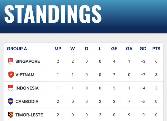Viewport: 167px width, 121px height.
Task: Click the Indonesia flag shield icon
Action: click(x=11, y=88)
